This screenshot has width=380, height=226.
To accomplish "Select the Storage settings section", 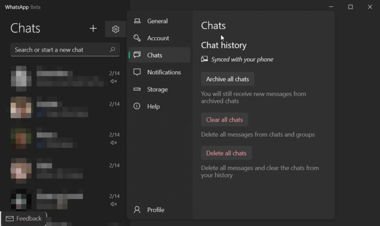I will [x=158, y=89].
